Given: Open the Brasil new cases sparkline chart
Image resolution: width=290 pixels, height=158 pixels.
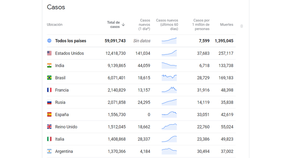Looking at the screenshot, I should tap(169, 78).
